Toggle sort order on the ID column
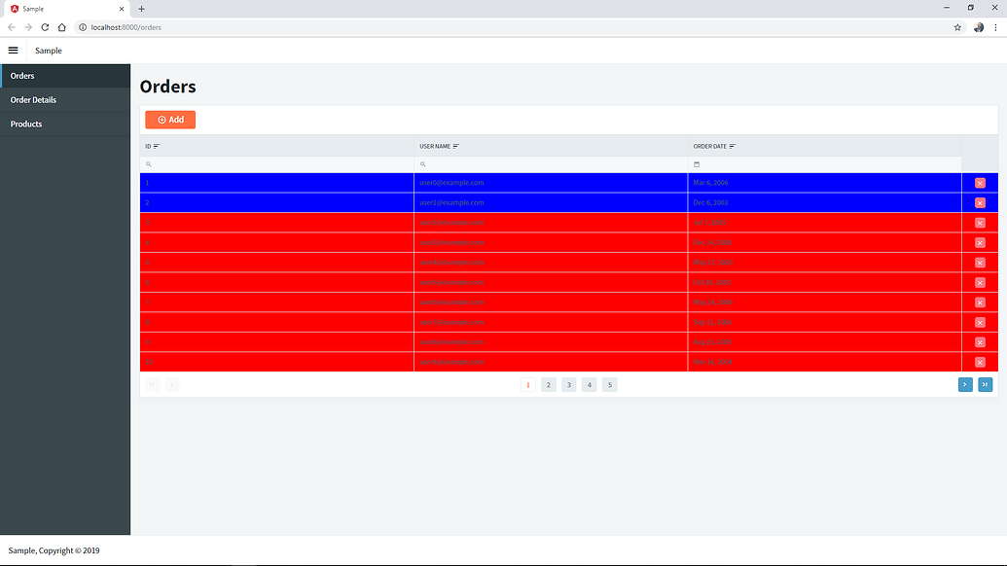 point(158,146)
